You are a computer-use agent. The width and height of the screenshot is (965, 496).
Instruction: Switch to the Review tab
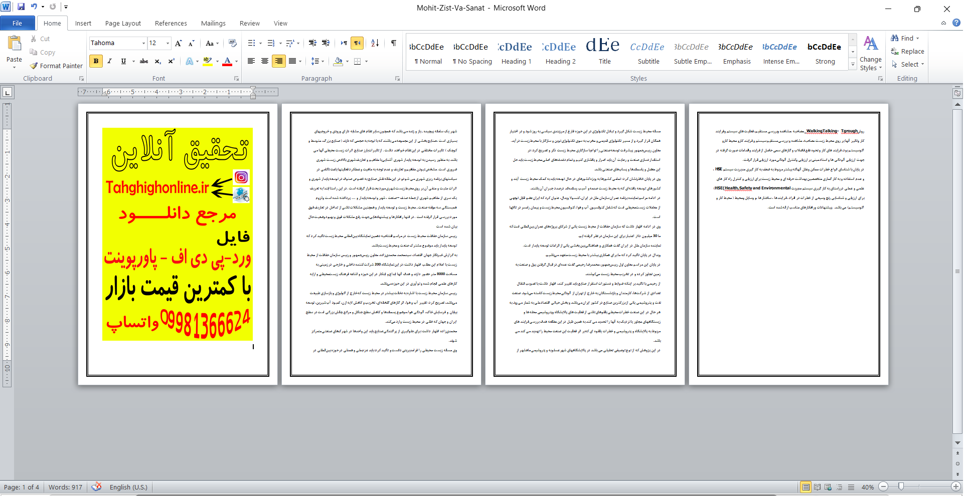pyautogui.click(x=249, y=23)
